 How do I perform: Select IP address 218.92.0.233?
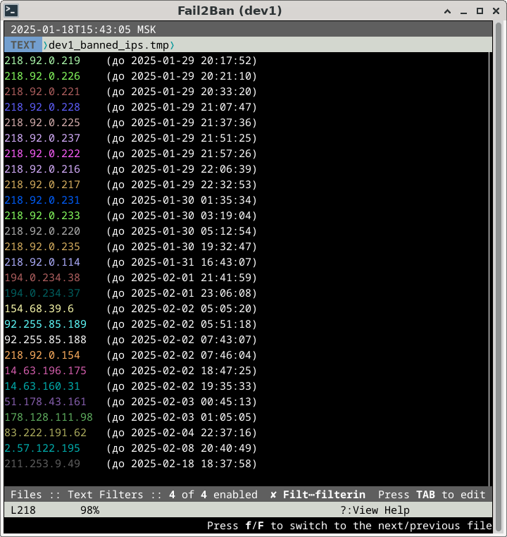click(x=42, y=216)
